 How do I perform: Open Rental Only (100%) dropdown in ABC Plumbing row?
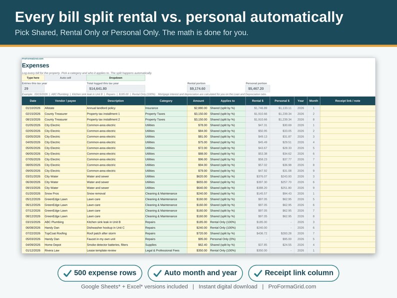(227, 222)
